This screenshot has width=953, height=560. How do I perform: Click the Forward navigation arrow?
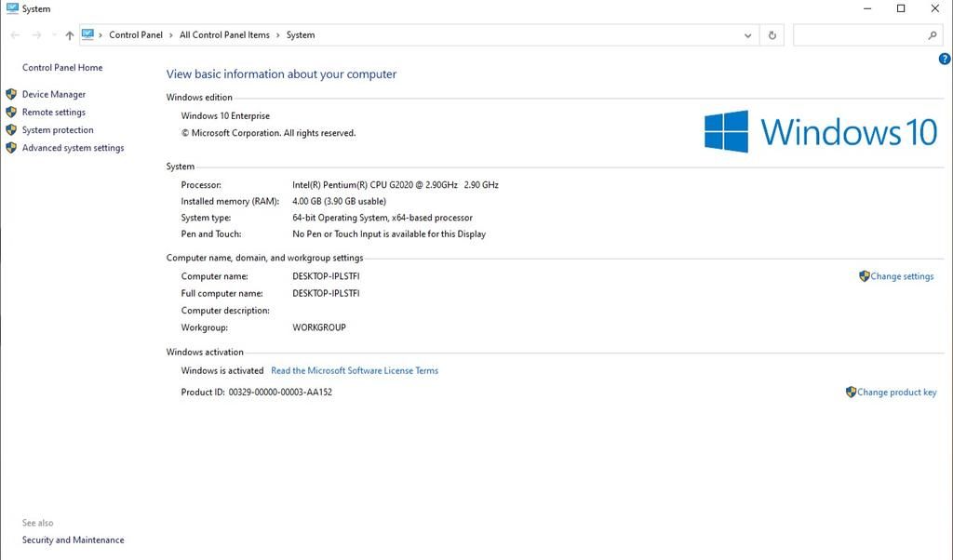point(36,35)
